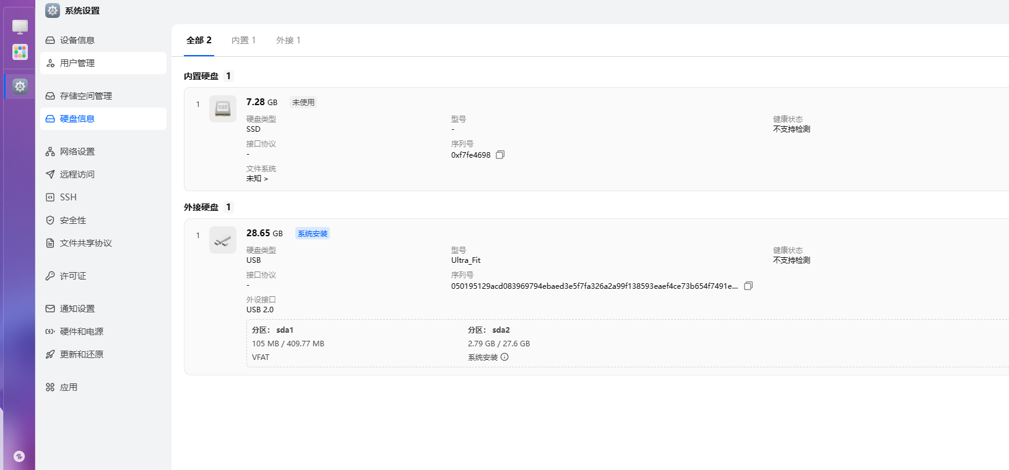
Task: Open 设备信息 in the sidebar
Action: (x=77, y=40)
